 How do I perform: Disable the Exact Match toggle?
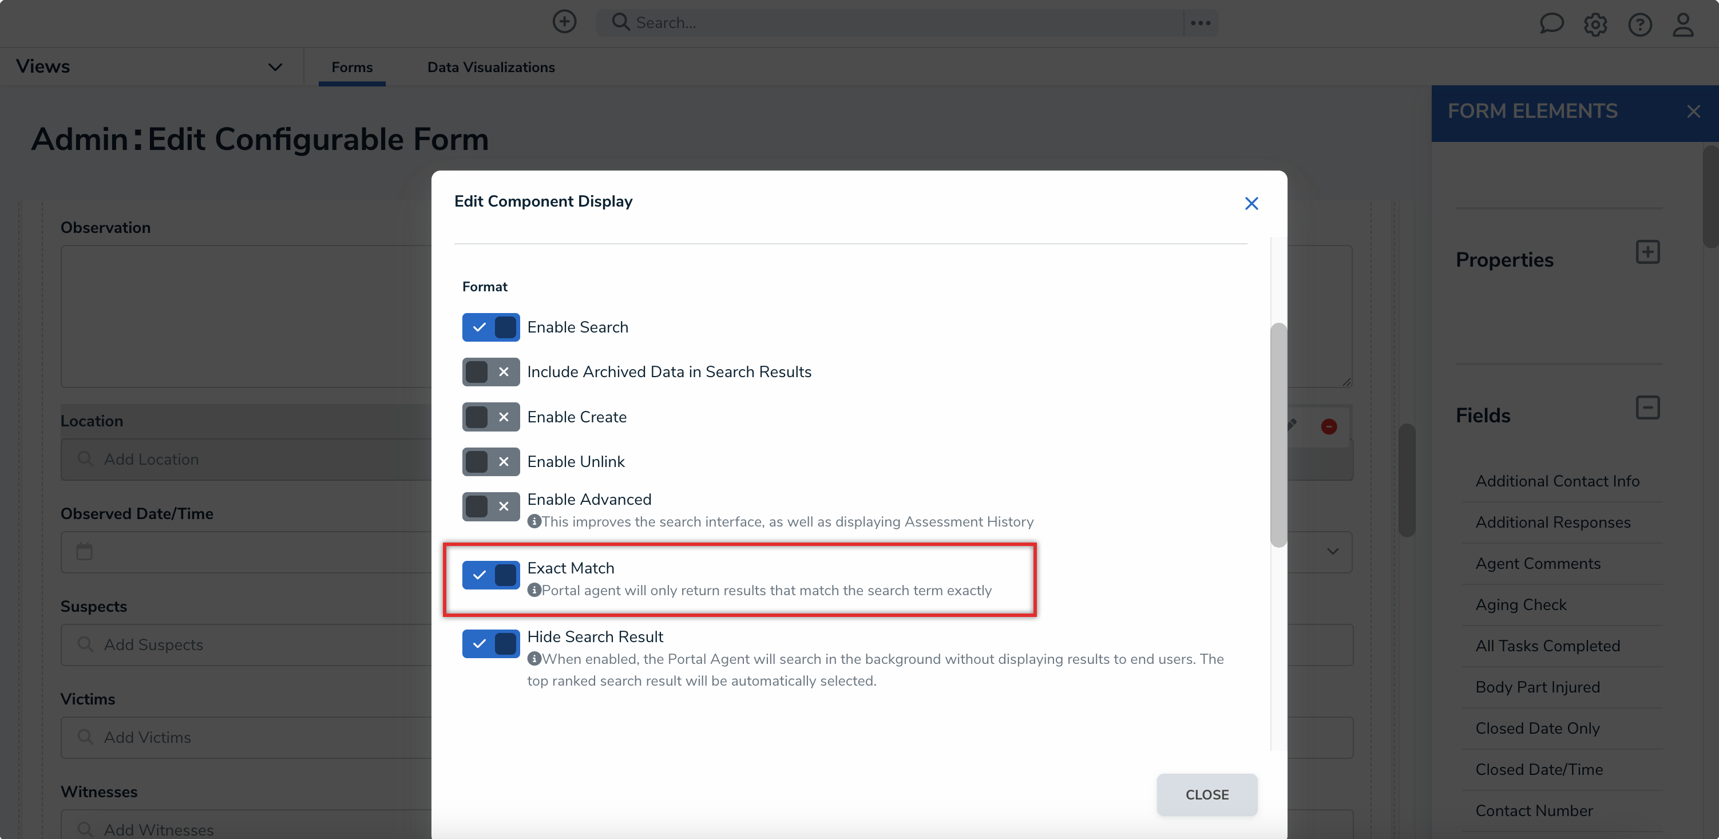(490, 575)
